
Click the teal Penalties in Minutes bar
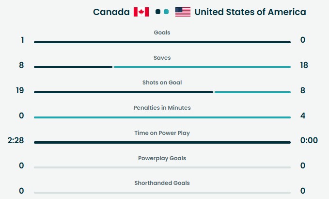click(162, 117)
